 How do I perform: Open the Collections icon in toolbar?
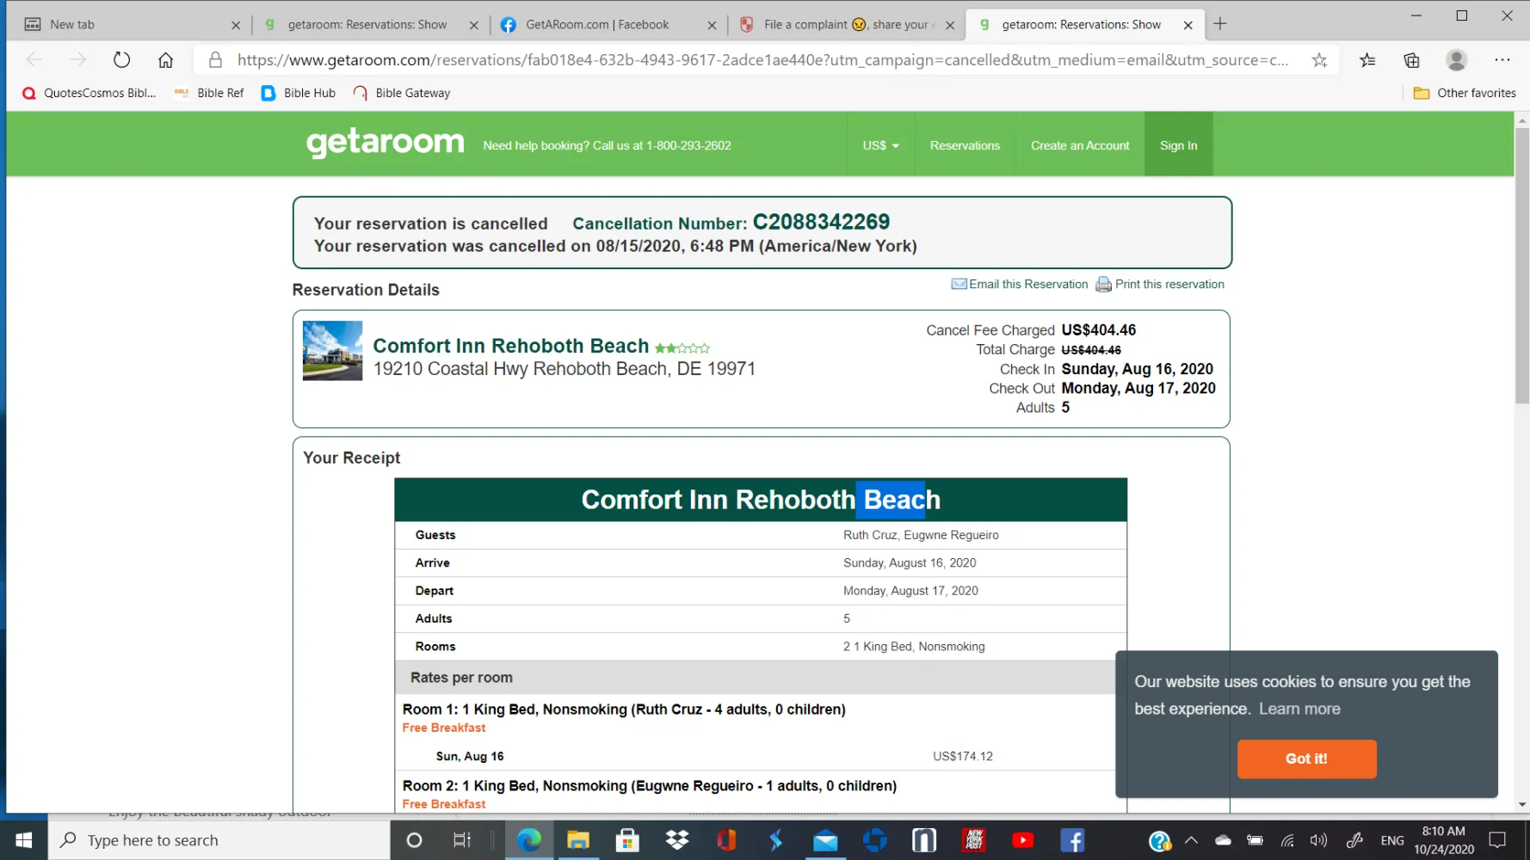1411,60
